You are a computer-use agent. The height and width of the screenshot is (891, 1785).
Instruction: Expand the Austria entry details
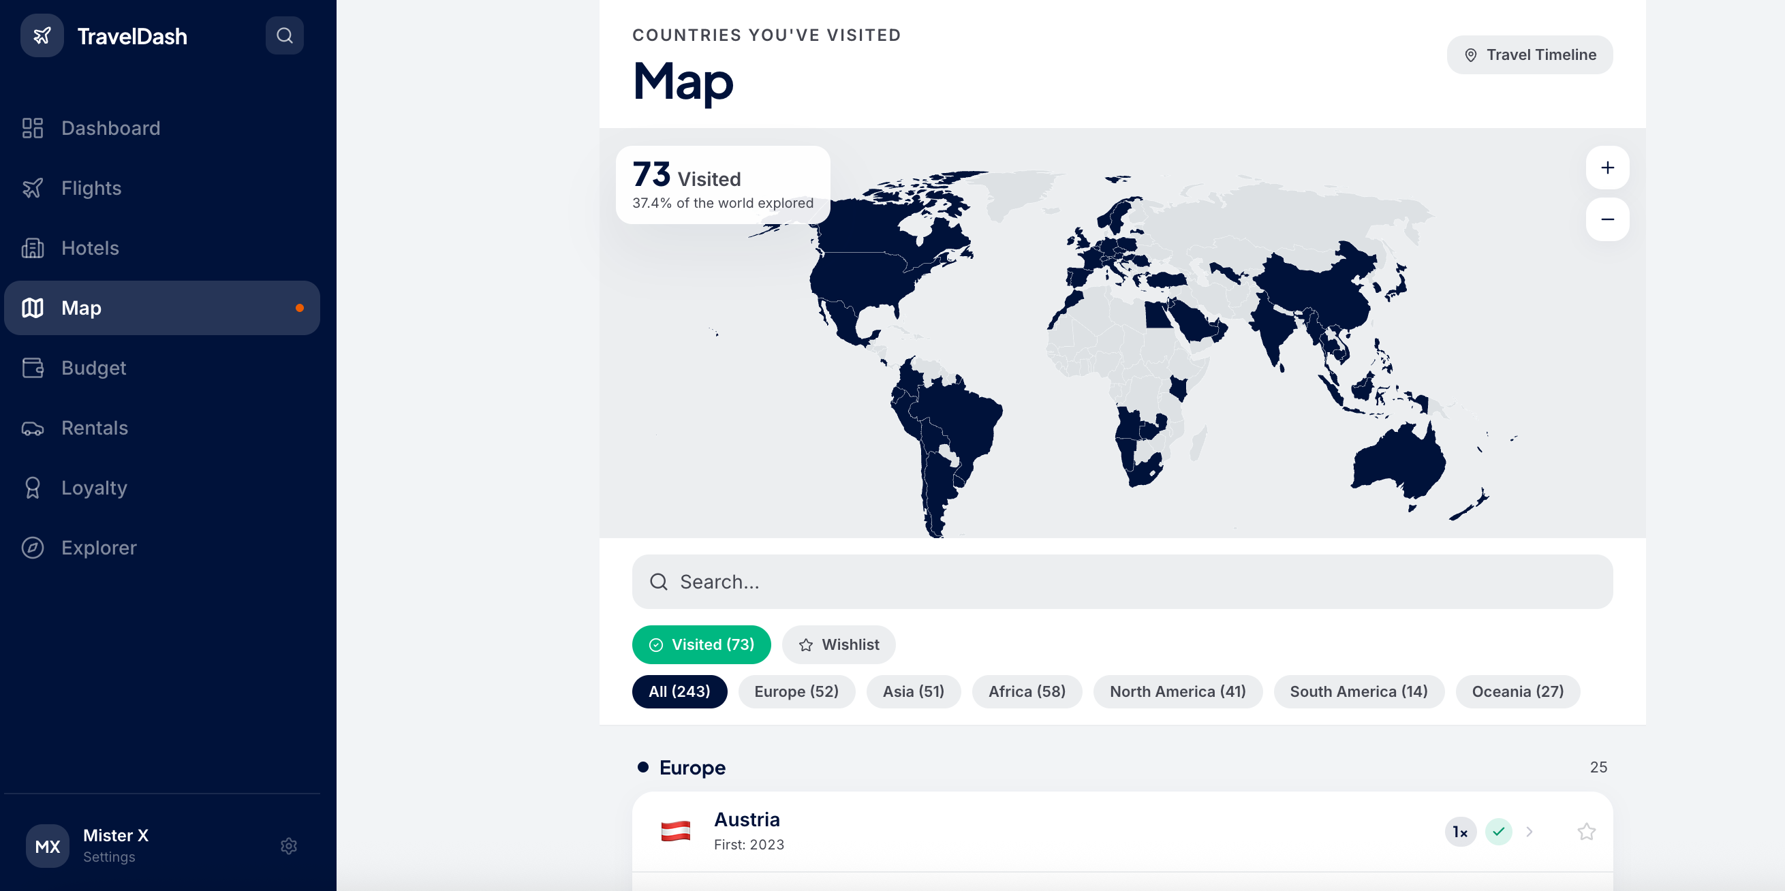tap(1529, 832)
